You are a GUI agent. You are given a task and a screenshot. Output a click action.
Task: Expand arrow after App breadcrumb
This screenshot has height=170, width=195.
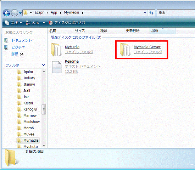pos(61,13)
